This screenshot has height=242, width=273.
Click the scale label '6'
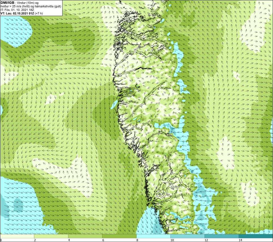pyautogui.click(x=103, y=240)
